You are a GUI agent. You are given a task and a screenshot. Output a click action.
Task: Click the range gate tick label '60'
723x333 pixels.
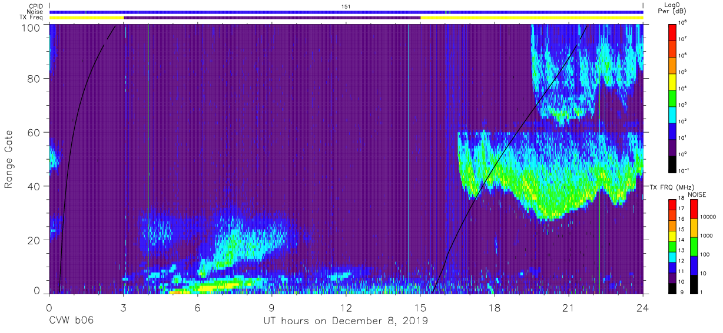(x=34, y=132)
